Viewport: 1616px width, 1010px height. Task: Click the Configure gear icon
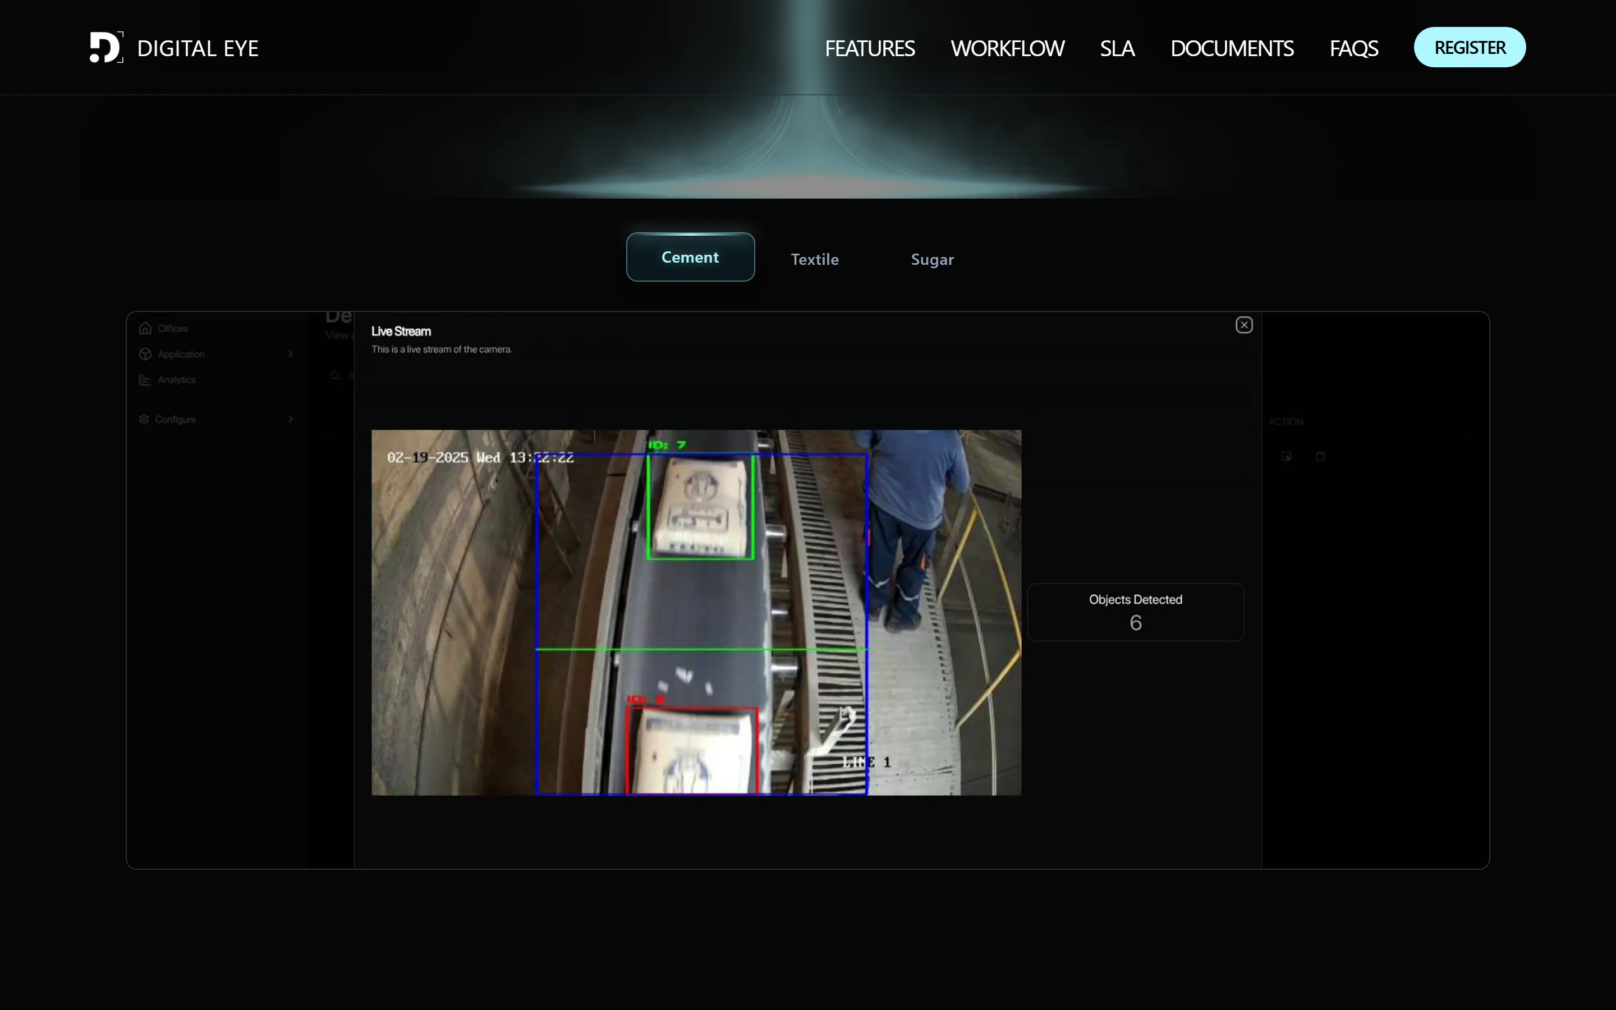click(144, 419)
